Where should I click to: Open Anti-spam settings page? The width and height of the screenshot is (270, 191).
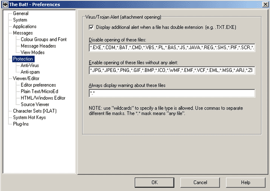(30, 72)
